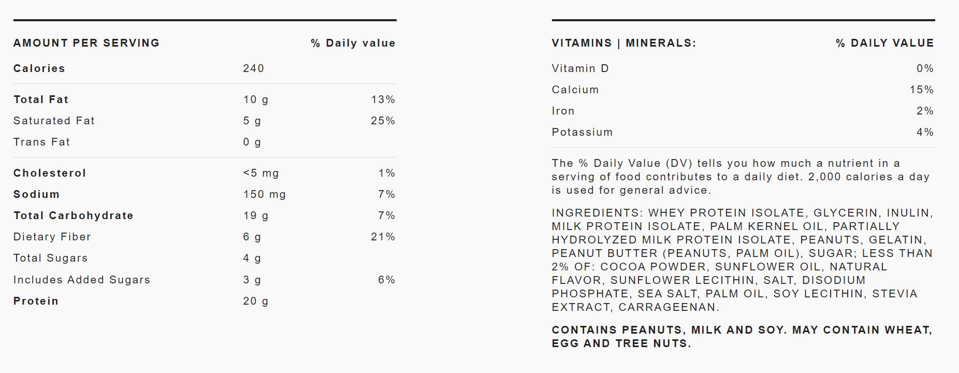
Task: Click the VITAMINS | MINERALS heading
Action: click(623, 43)
